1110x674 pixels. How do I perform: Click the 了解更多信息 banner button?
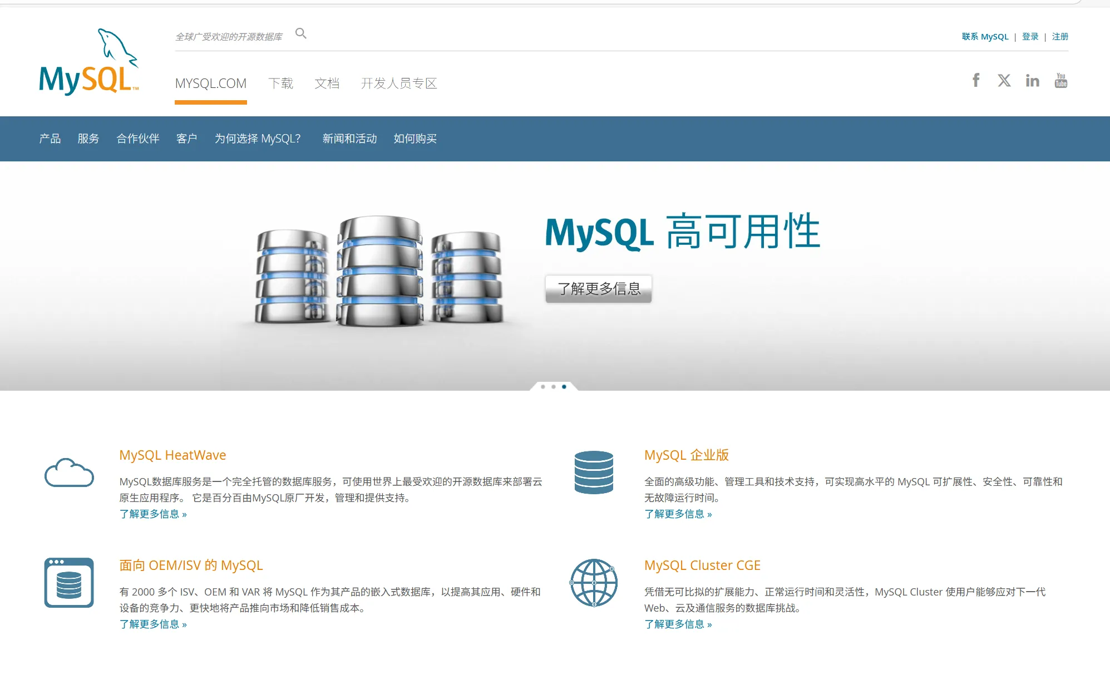(598, 289)
